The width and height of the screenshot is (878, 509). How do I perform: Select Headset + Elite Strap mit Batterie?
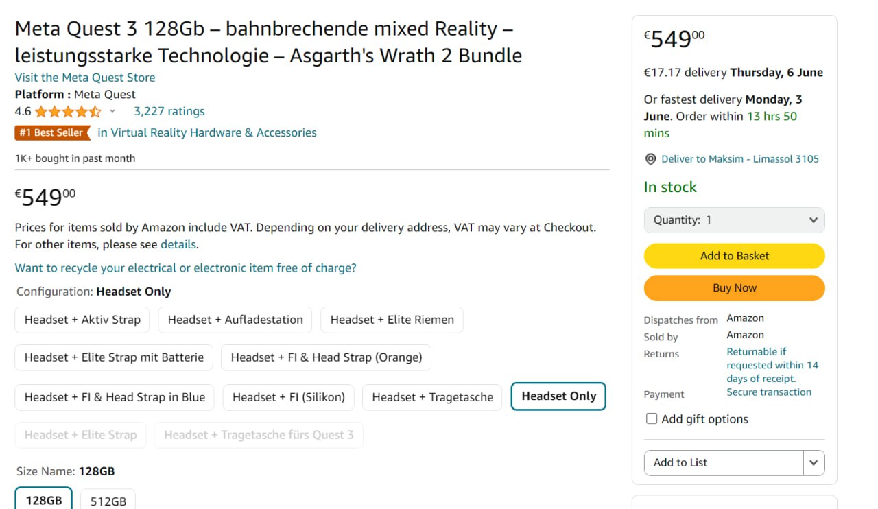(x=114, y=357)
